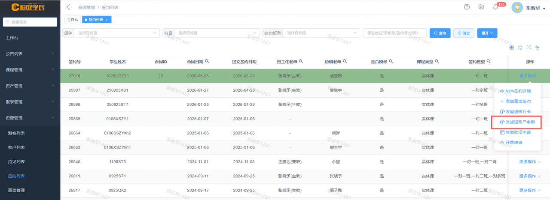Click the search icon next to 班主任老师

(301, 62)
